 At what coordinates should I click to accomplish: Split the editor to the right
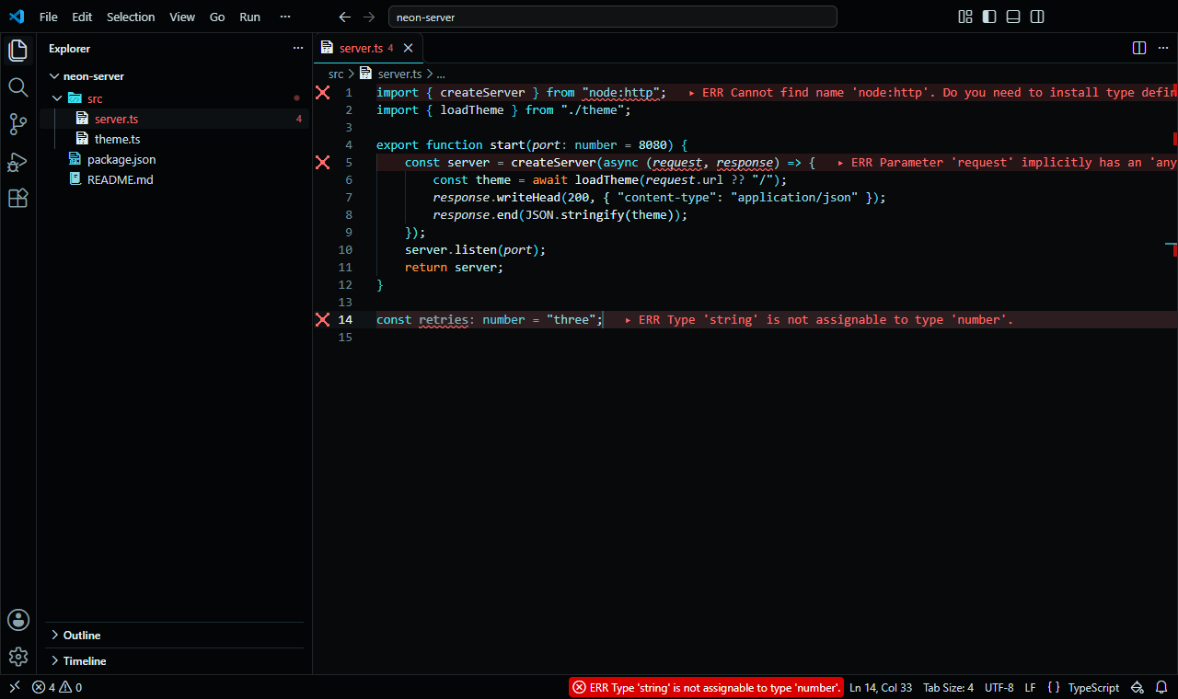(x=1139, y=48)
